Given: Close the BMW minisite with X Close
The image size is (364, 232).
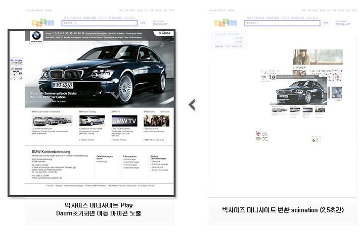Looking at the screenshot, I should [165, 33].
